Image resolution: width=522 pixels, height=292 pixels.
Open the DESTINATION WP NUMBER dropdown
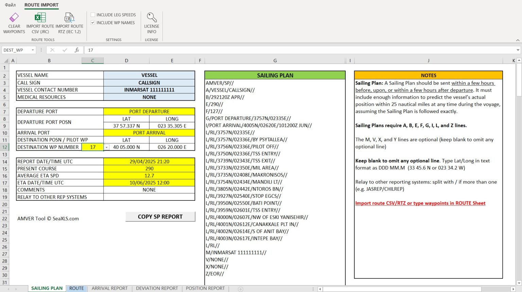[106, 147]
